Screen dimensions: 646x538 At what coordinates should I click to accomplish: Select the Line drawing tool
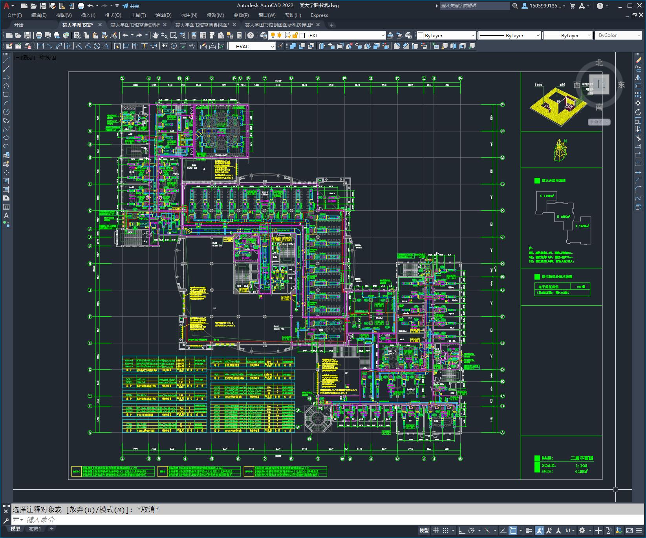6,60
